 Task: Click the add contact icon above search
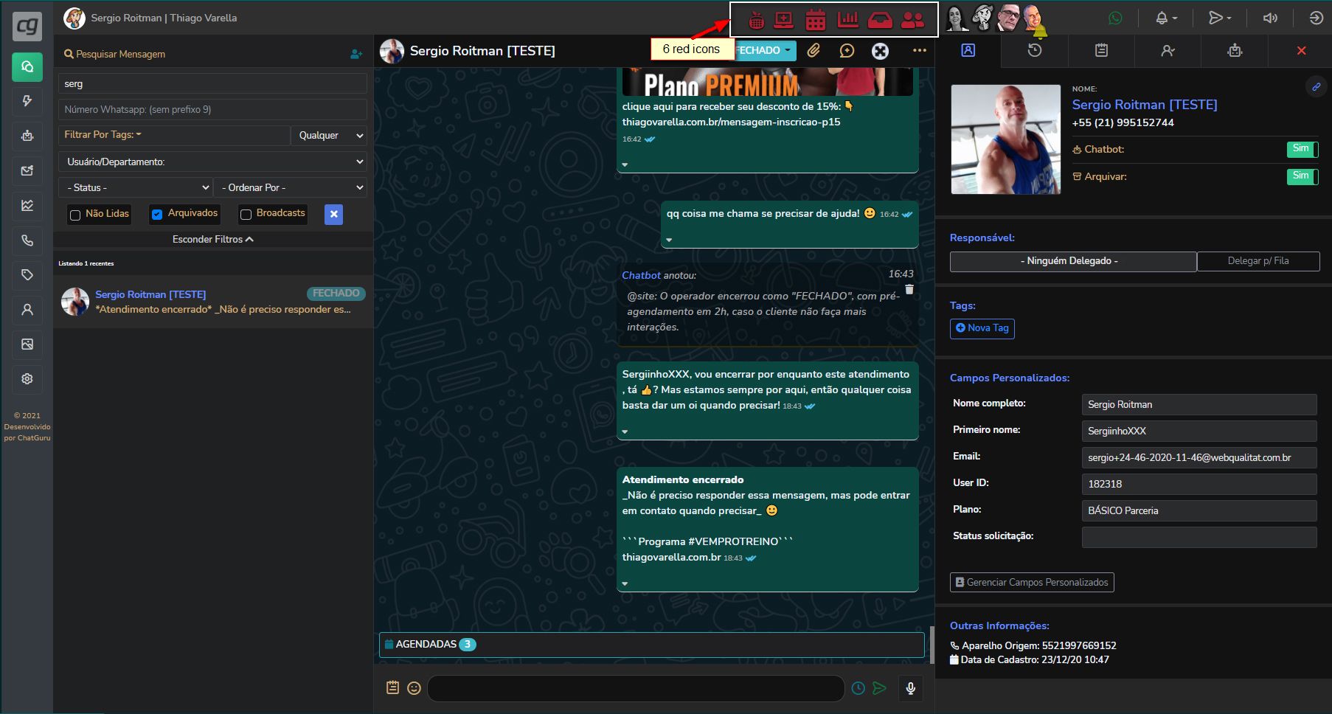(356, 54)
